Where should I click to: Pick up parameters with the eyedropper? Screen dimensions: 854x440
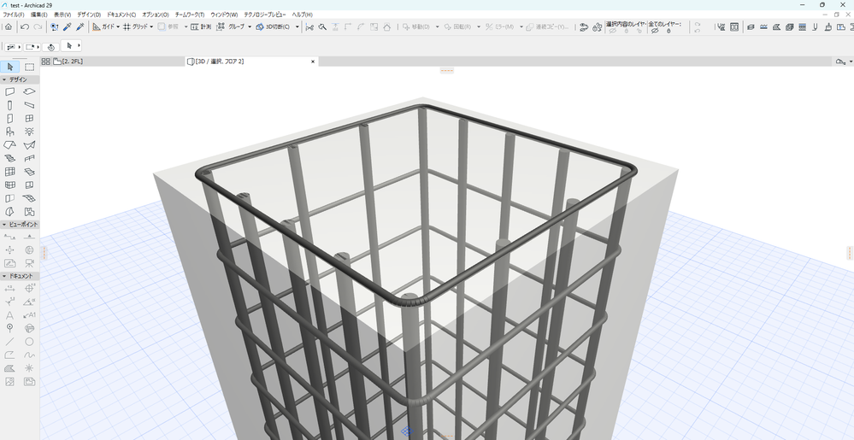(68, 26)
